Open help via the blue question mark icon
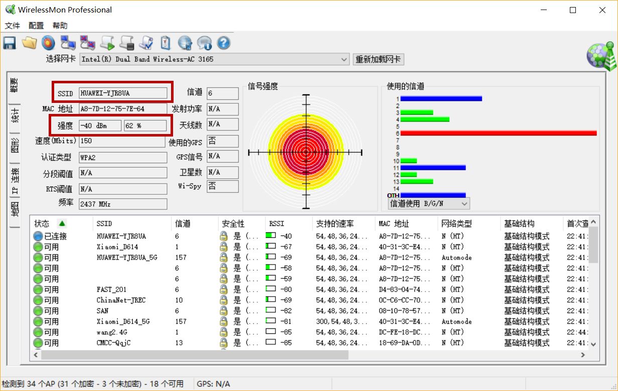Image resolution: width=618 pixels, height=391 pixels. click(224, 43)
